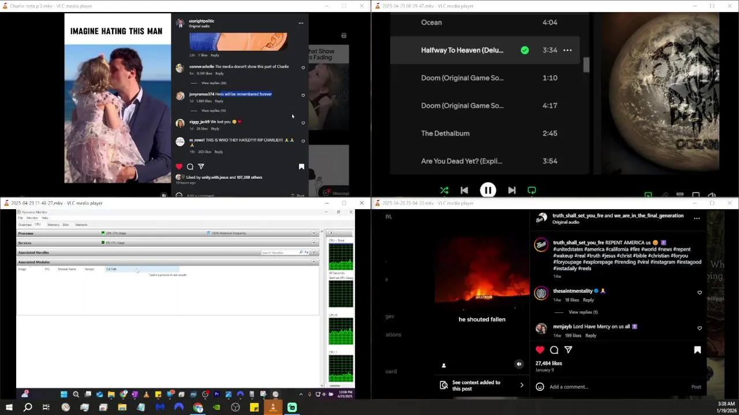Toggle bookmark on REPENT AMERICA post
Screen dimensions: 739x415
tap(697, 350)
